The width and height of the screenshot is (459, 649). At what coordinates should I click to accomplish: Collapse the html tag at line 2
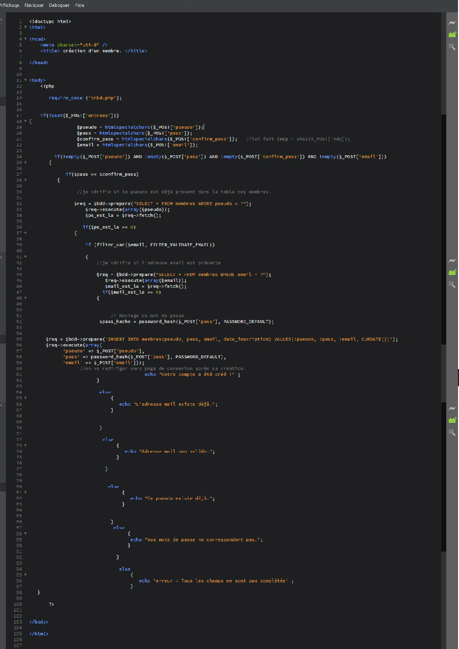[25, 27]
